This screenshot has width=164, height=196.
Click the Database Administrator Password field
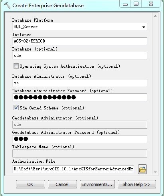click(80, 97)
